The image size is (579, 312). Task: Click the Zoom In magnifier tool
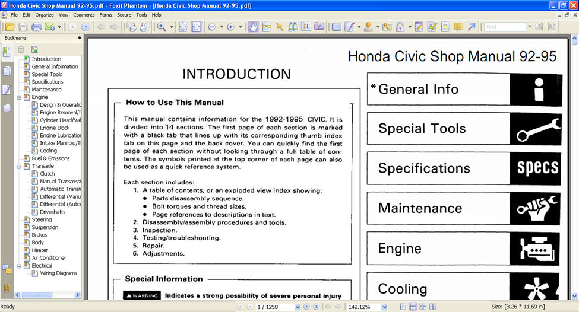click(162, 27)
